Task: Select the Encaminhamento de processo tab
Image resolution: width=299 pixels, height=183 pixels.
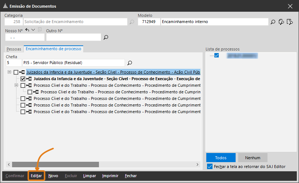Action: pos(53,49)
